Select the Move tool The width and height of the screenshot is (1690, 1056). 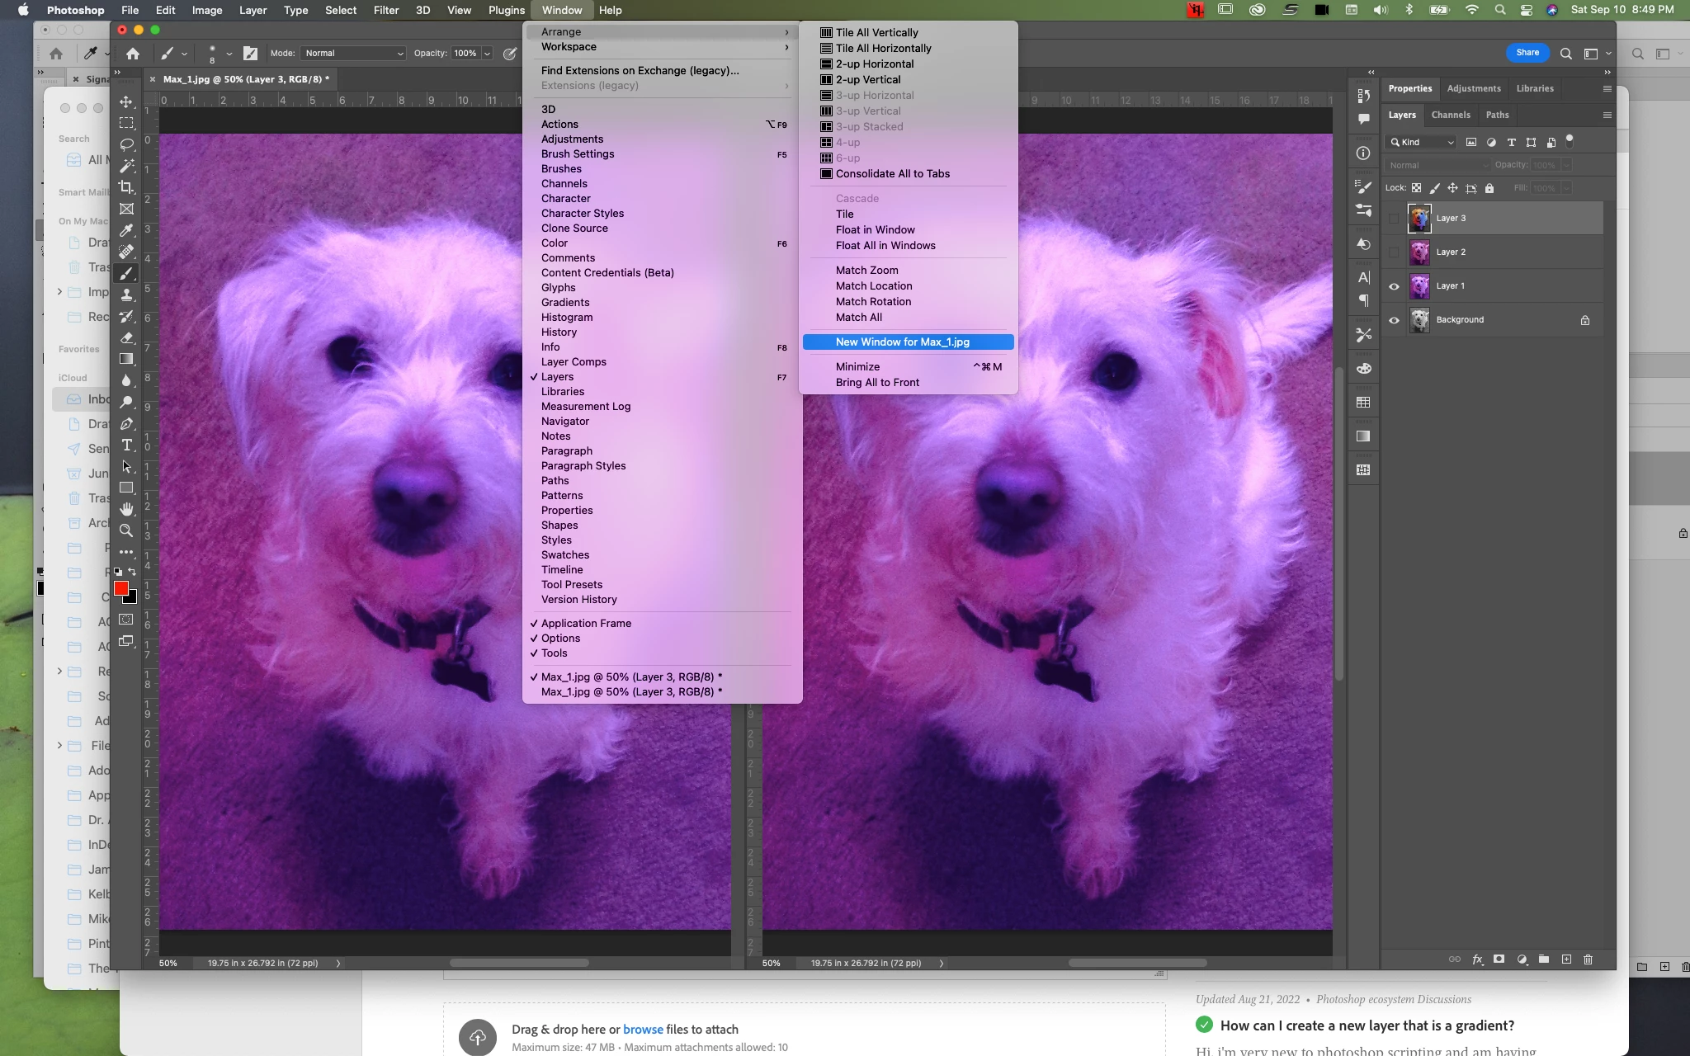point(126,102)
